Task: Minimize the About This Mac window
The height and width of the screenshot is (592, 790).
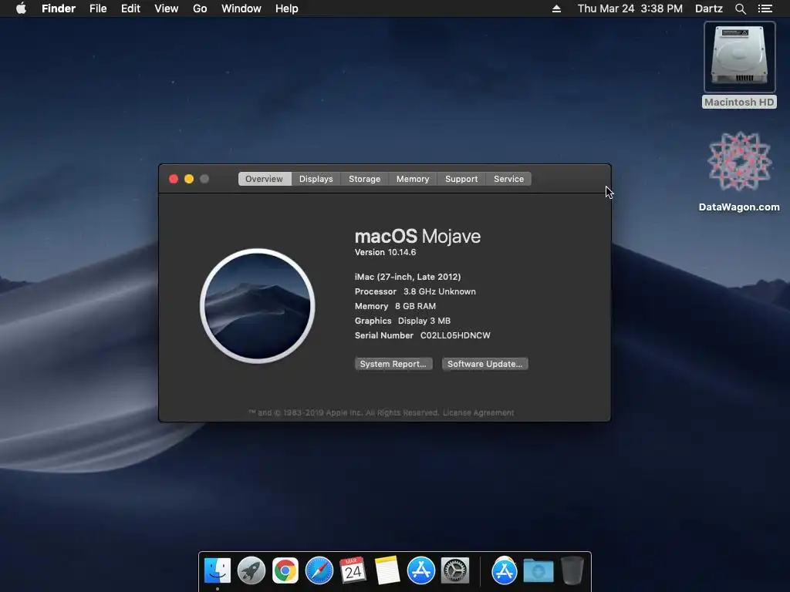Action: tap(189, 179)
